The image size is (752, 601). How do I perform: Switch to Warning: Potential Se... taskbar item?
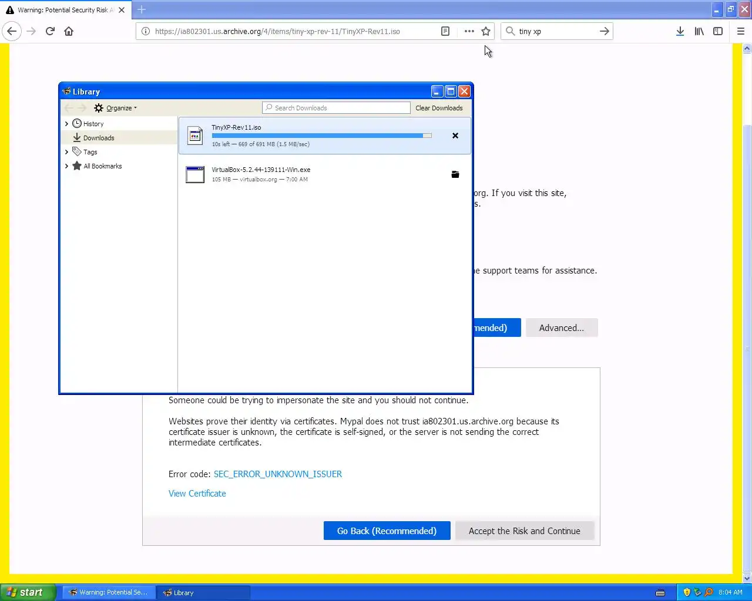pos(109,592)
